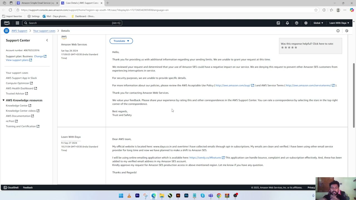
Task: Open CloudShell in the footer
Action: coord(11,187)
